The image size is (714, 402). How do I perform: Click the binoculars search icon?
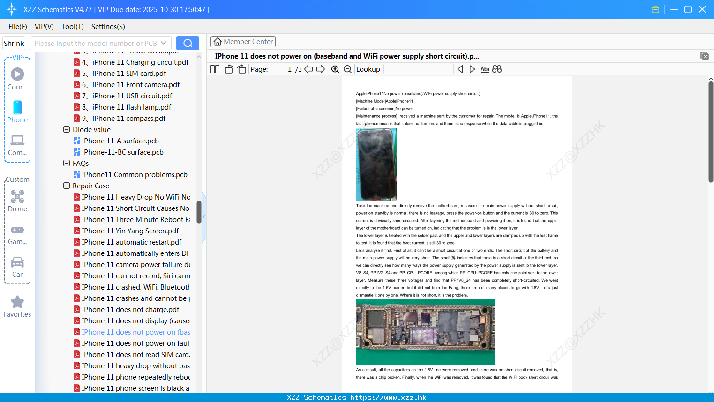(497, 69)
